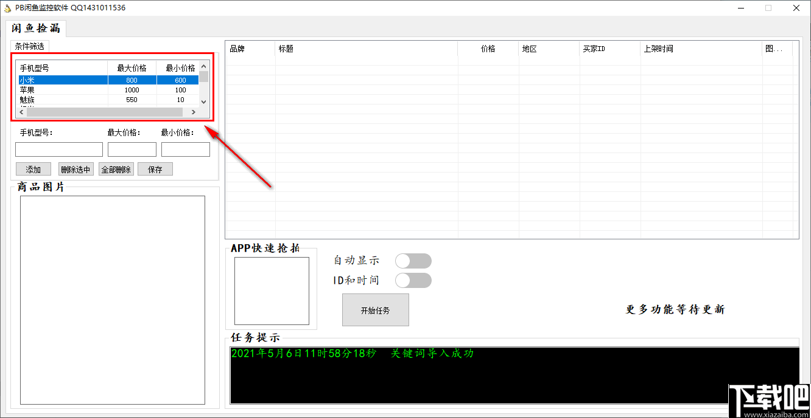This screenshot has height=418, width=811.
Task: Click 全部删除 to clear all entries
Action: point(116,170)
